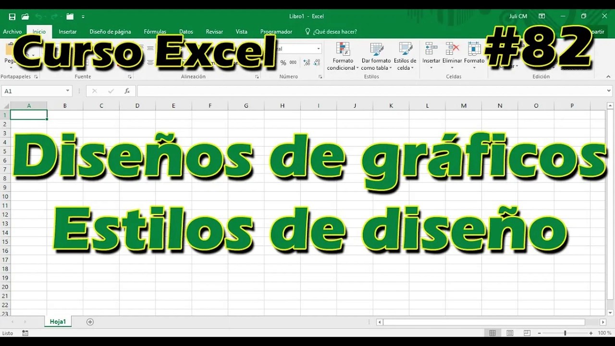The height and width of the screenshot is (346, 615).
Task: Click the Eliminar cells button
Action: pyautogui.click(x=452, y=56)
